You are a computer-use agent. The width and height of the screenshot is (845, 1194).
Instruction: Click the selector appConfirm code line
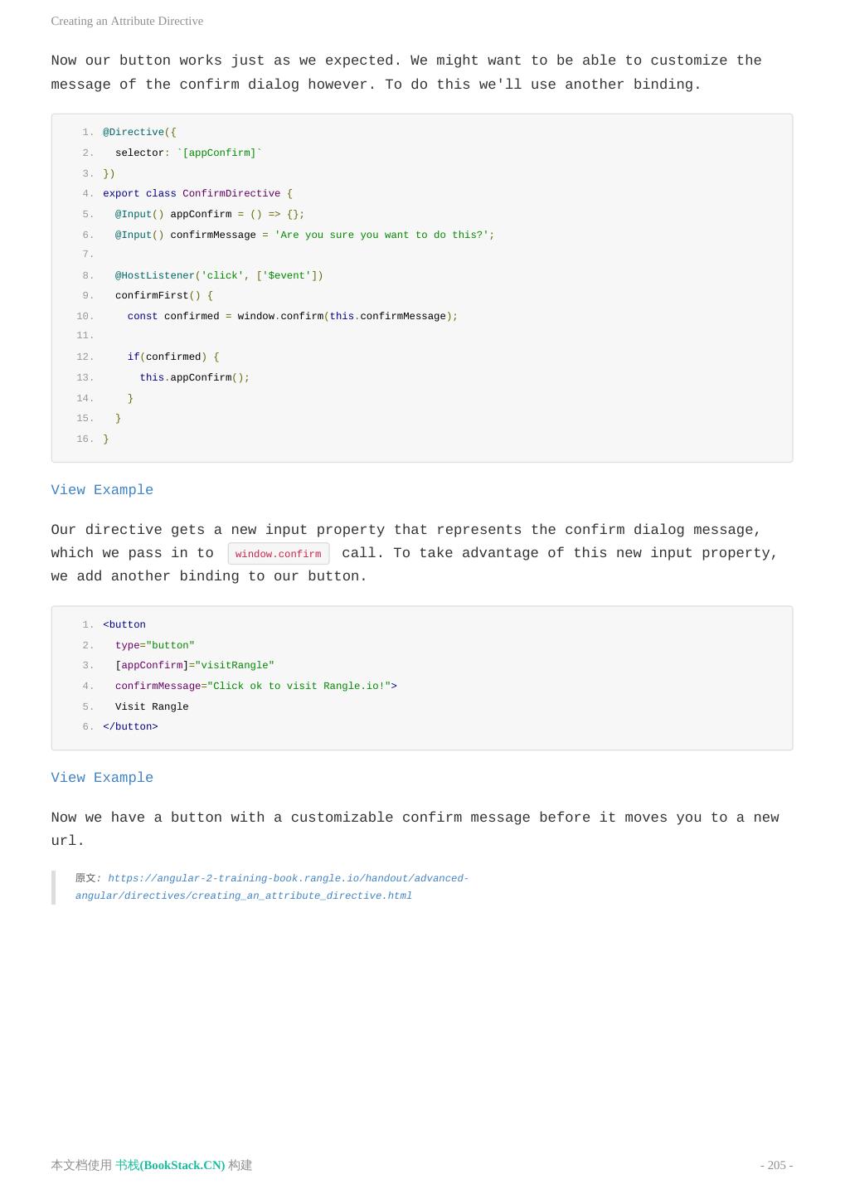tap(188, 153)
